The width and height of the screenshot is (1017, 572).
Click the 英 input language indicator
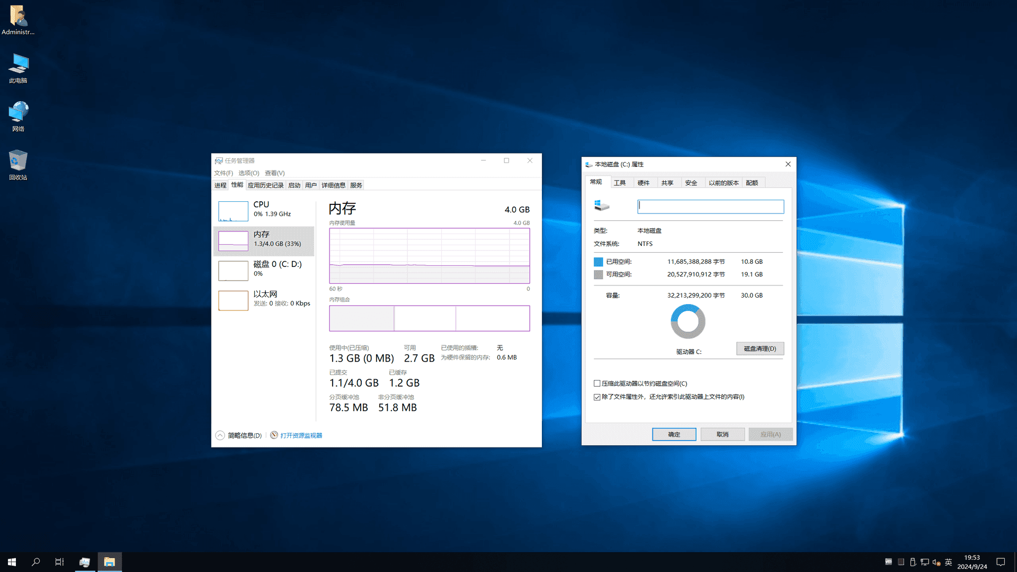tap(948, 562)
